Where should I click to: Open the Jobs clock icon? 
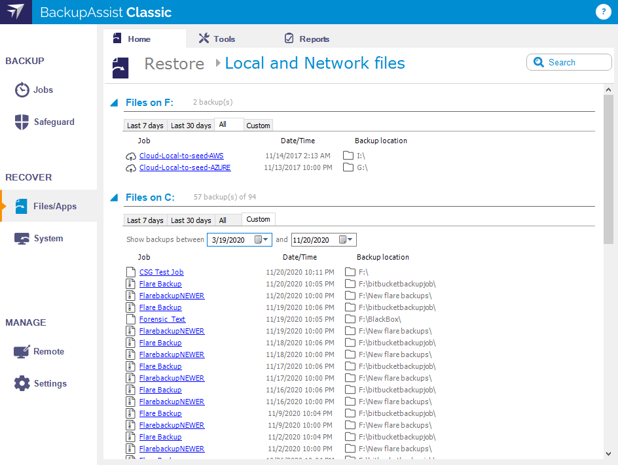coord(22,90)
